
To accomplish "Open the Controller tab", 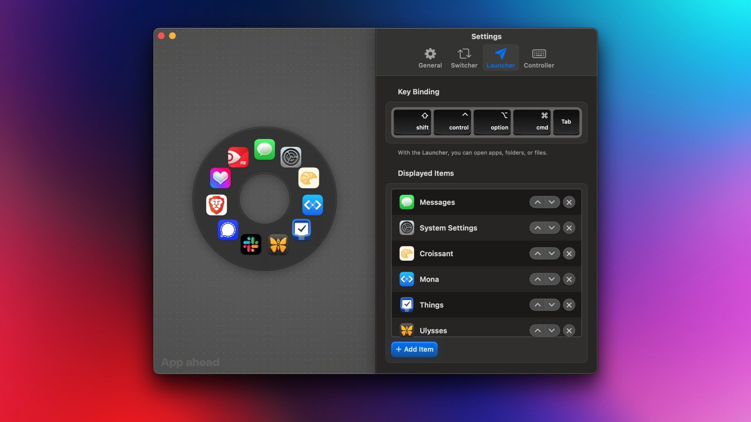I will 539,57.
